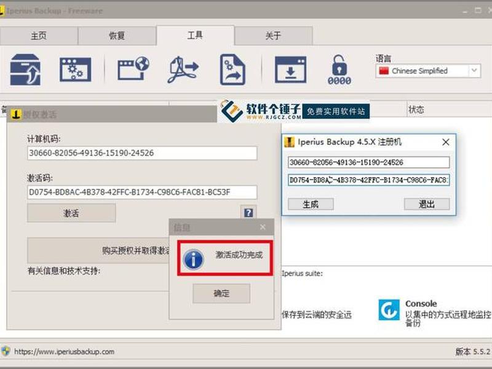Close the 信息 message dialog
The width and height of the screenshot is (492, 369).
click(x=263, y=227)
